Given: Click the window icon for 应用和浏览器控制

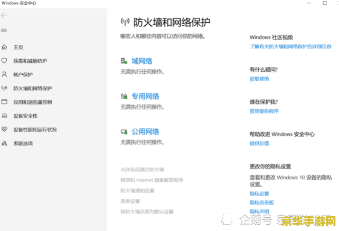Looking at the screenshot, I should point(4,102).
